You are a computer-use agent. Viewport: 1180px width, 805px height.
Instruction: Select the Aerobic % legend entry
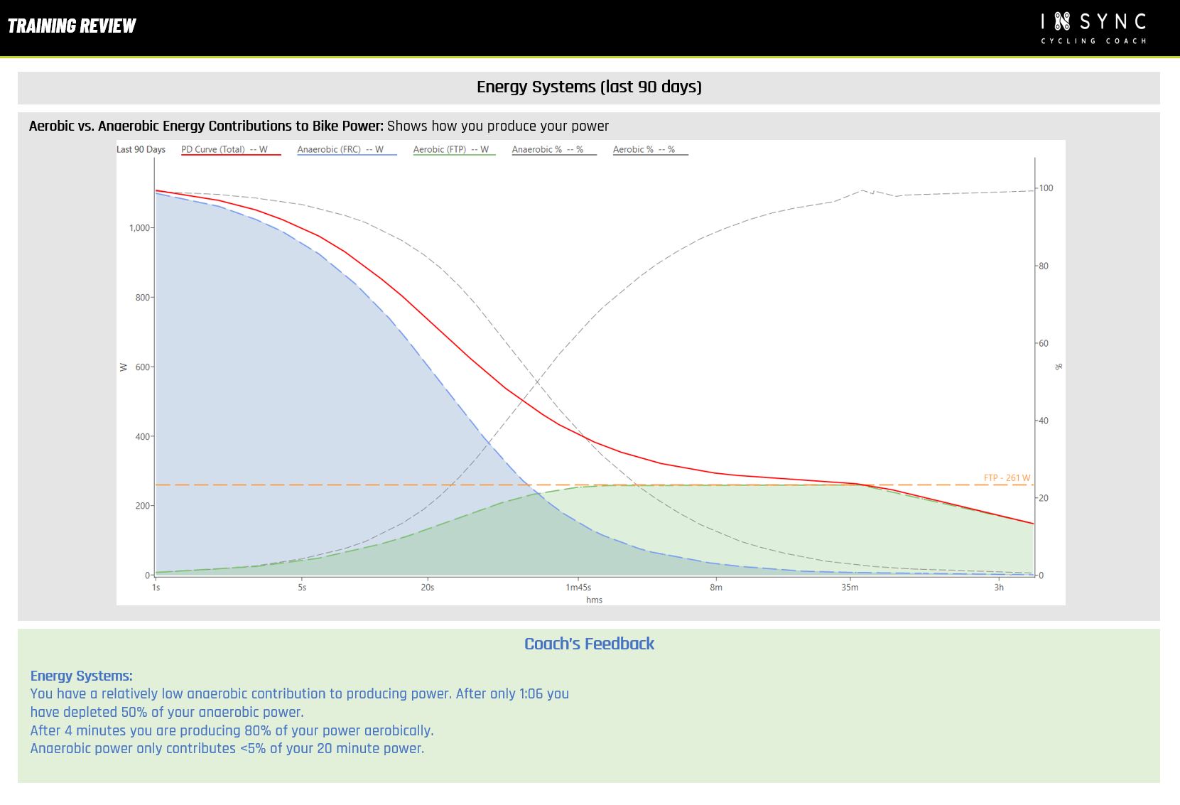click(x=650, y=150)
